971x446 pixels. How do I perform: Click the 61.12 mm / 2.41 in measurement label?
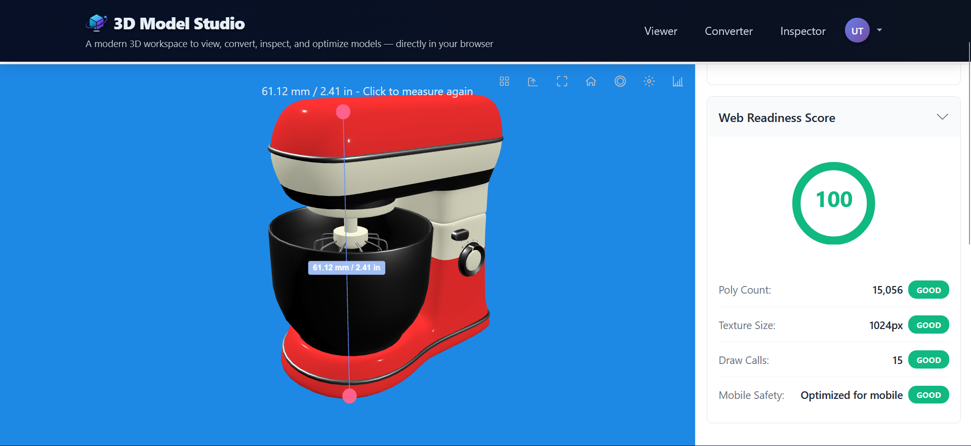(347, 268)
